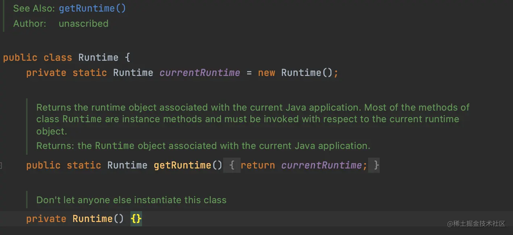Click the "Don't let anyone else instantiate" comment

tap(131, 200)
